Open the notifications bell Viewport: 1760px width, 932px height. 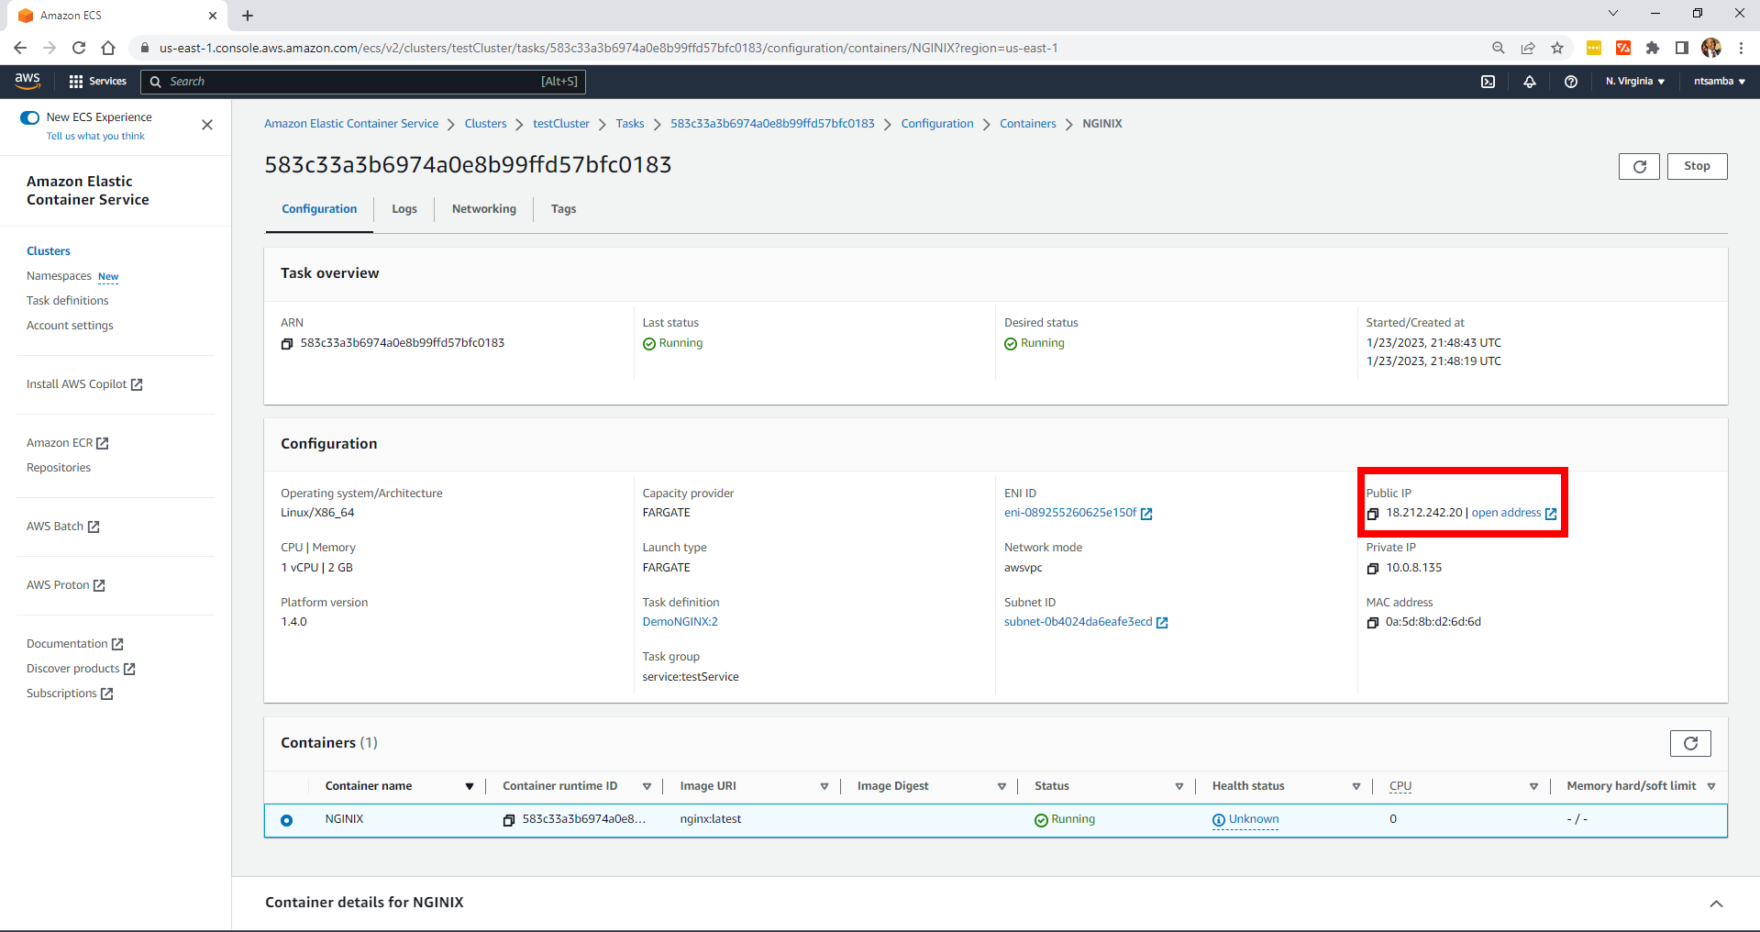point(1529,82)
